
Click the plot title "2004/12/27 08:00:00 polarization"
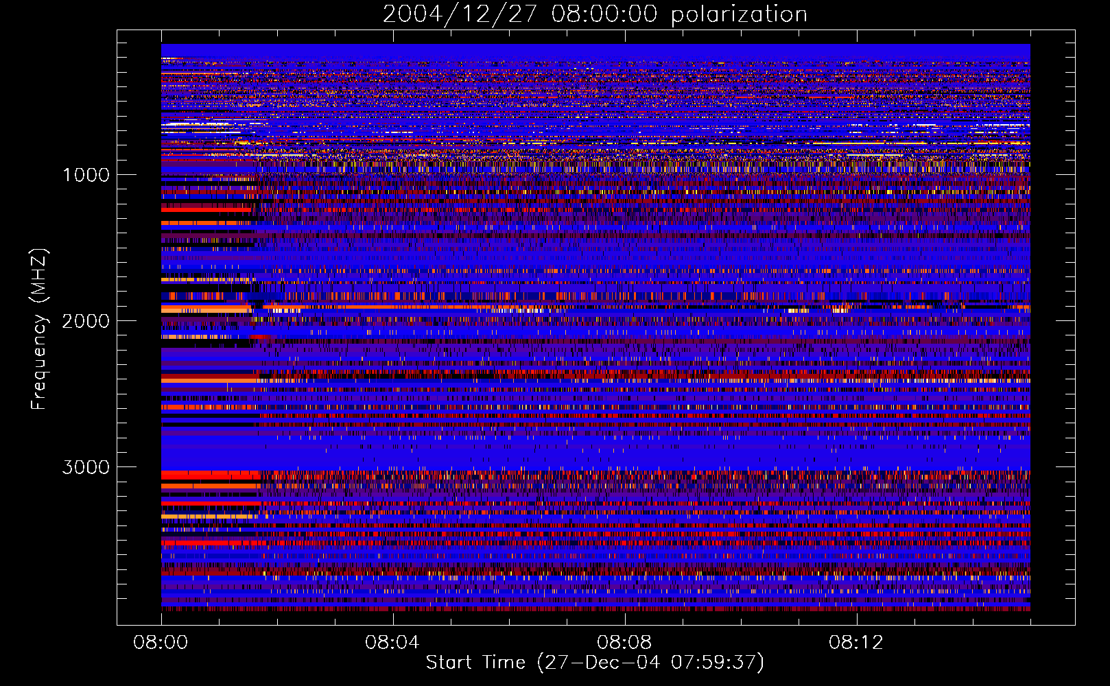(595, 14)
